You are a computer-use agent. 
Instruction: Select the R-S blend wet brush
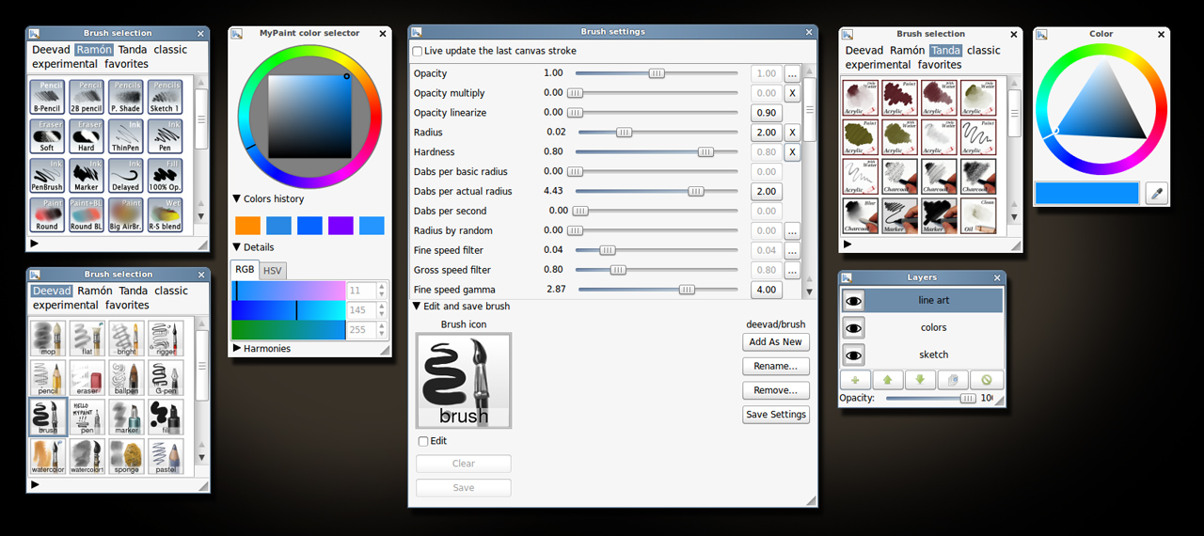click(x=165, y=215)
